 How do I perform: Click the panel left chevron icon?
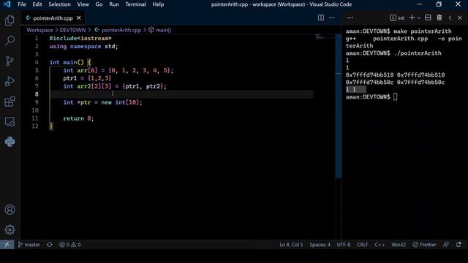pos(450,18)
